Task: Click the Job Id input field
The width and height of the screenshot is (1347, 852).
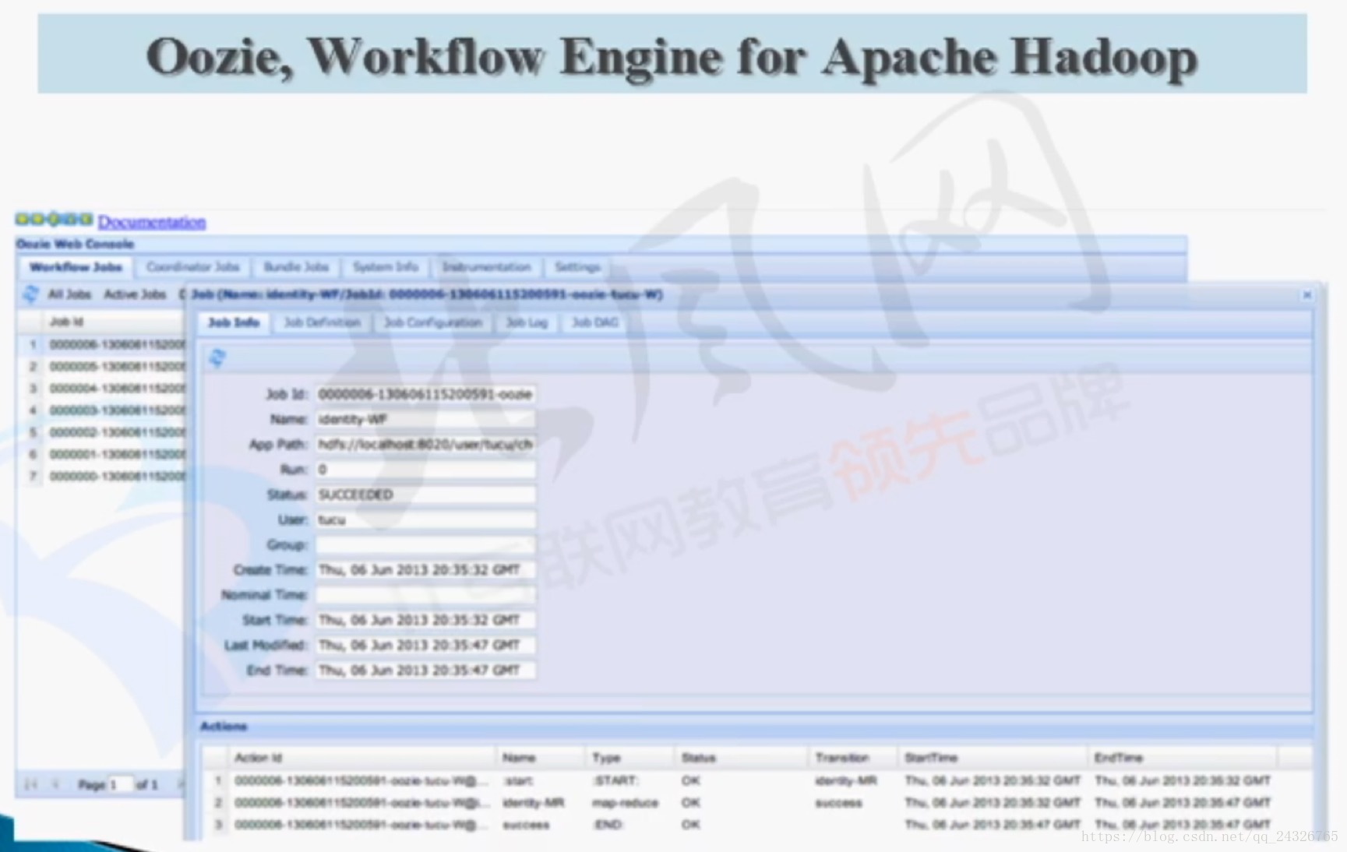Action: 425,394
